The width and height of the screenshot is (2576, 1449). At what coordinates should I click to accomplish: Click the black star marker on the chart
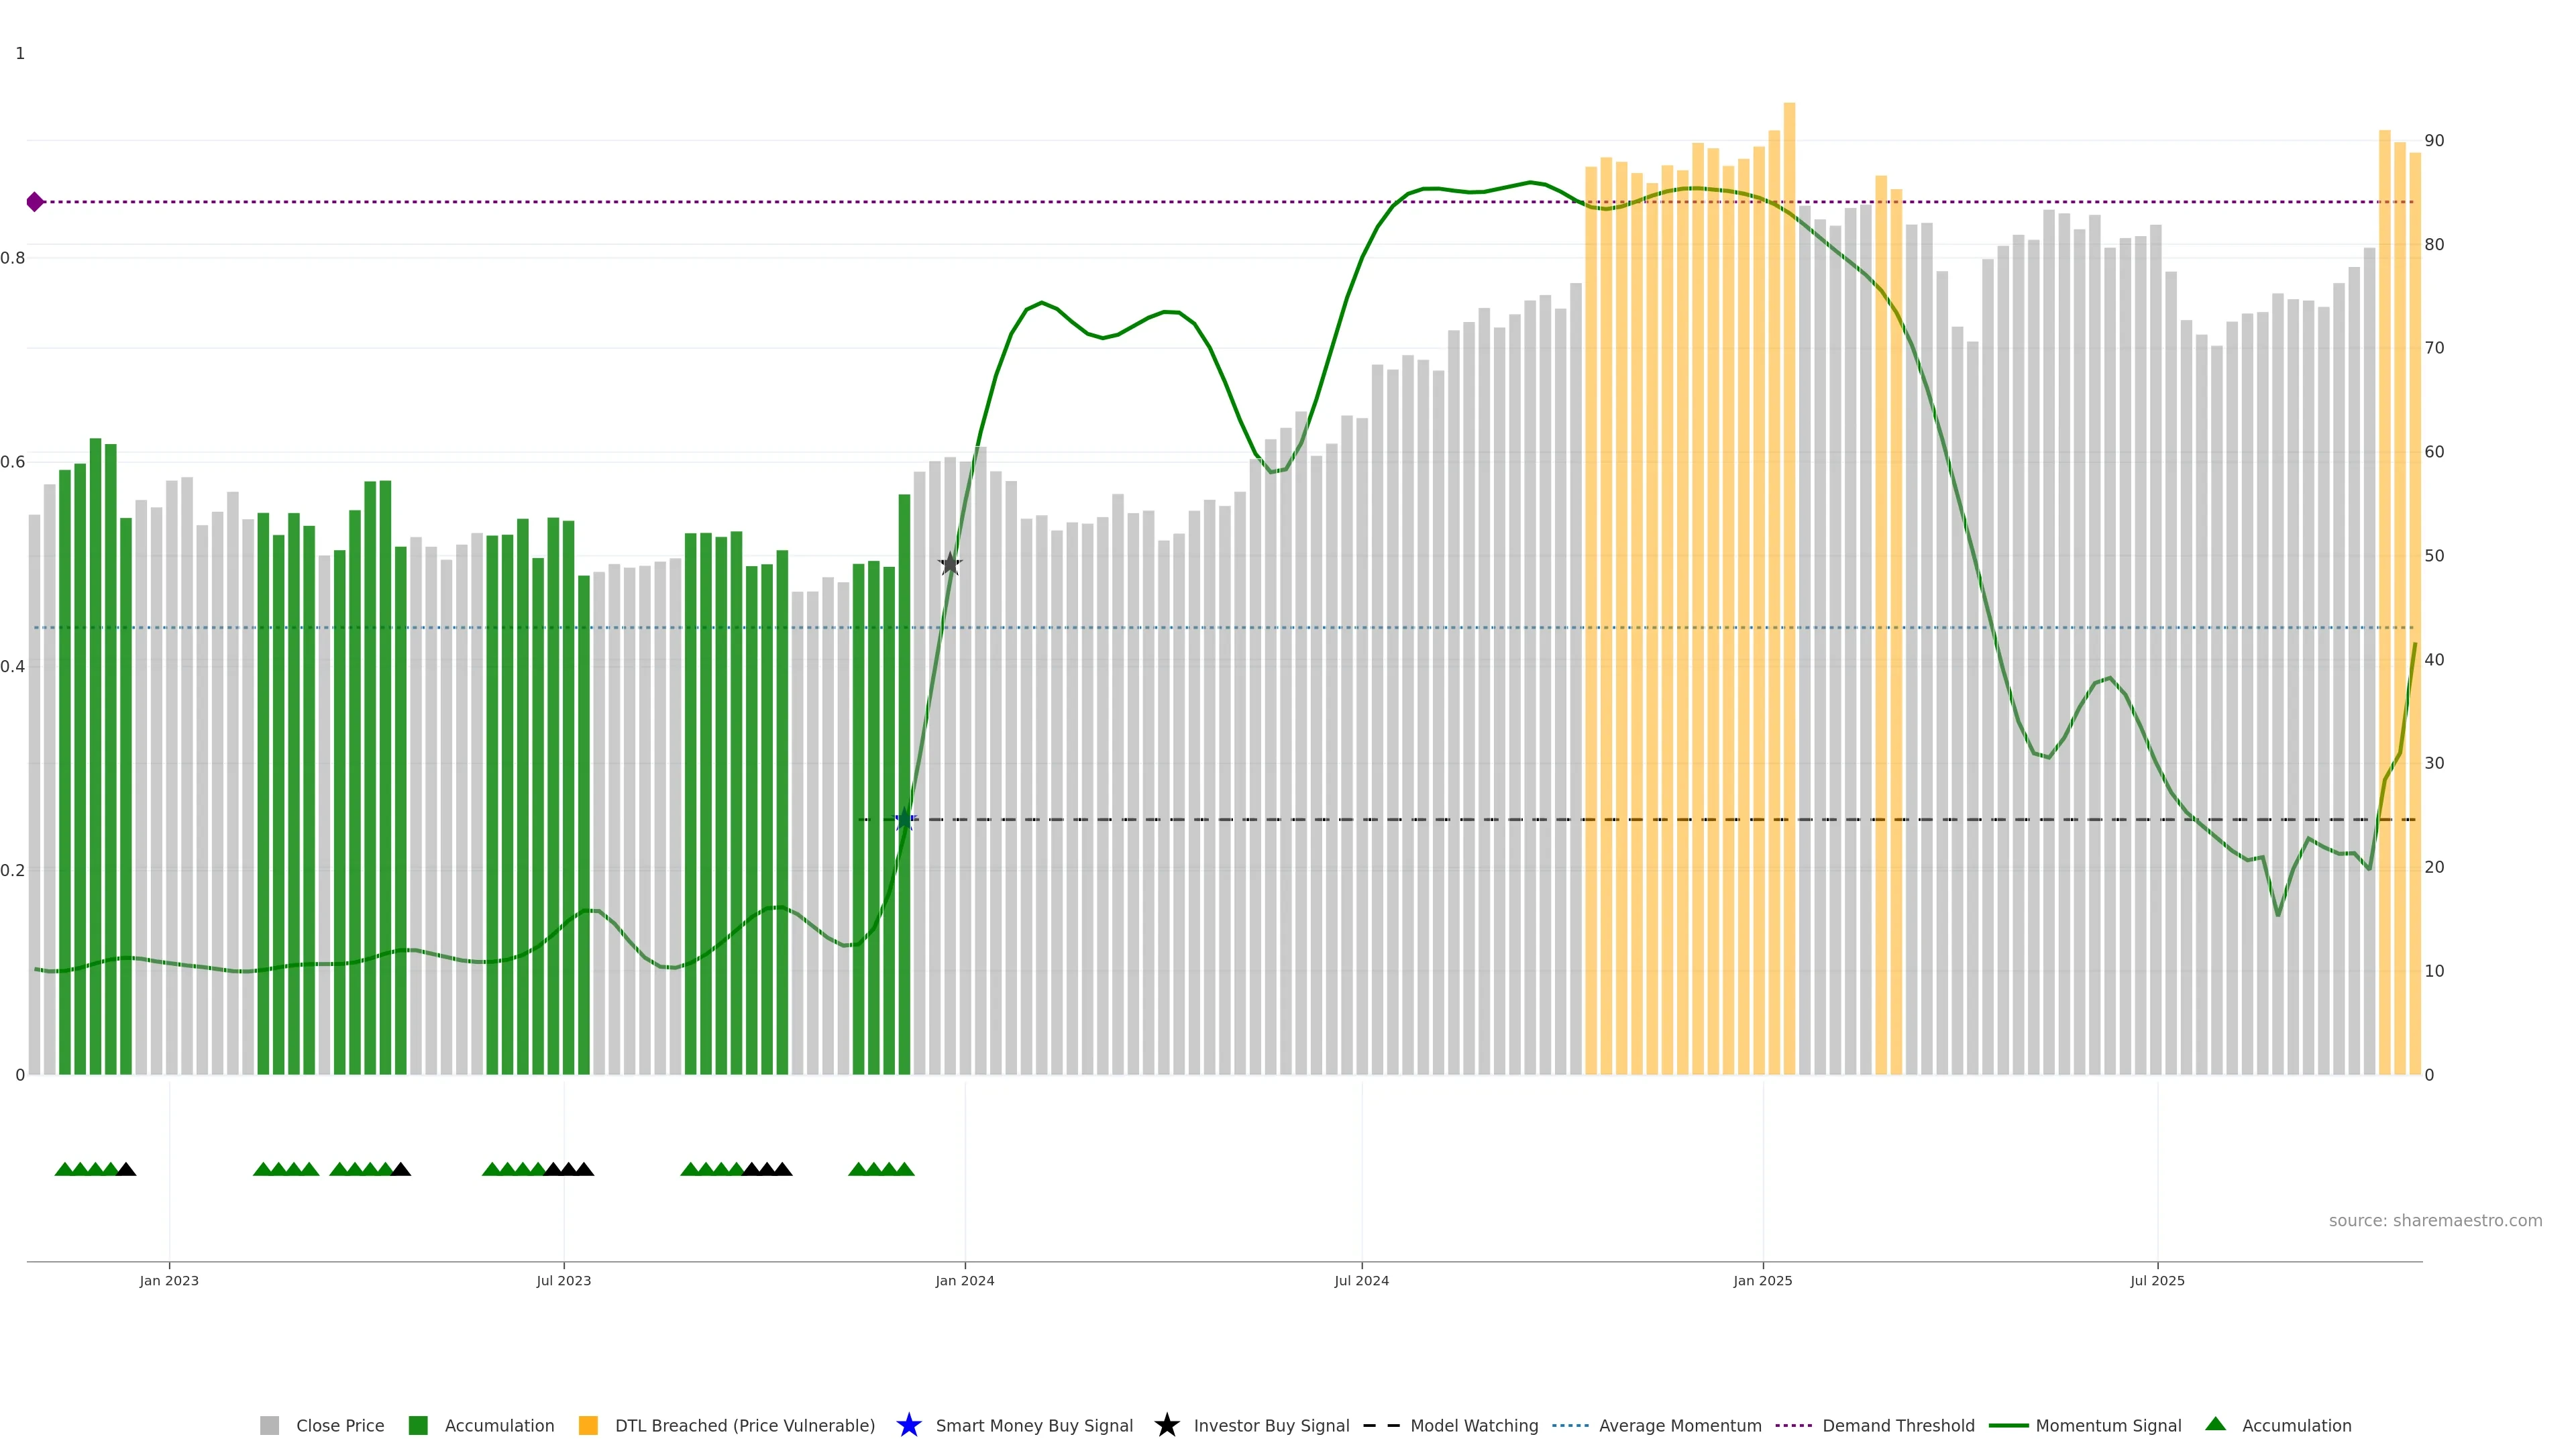tap(950, 564)
